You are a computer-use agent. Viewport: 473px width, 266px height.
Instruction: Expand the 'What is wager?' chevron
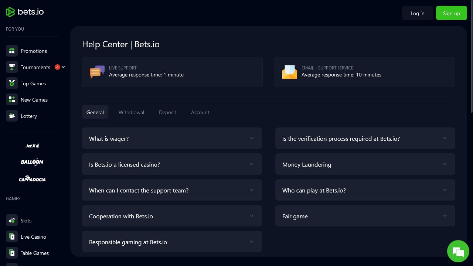click(252, 138)
